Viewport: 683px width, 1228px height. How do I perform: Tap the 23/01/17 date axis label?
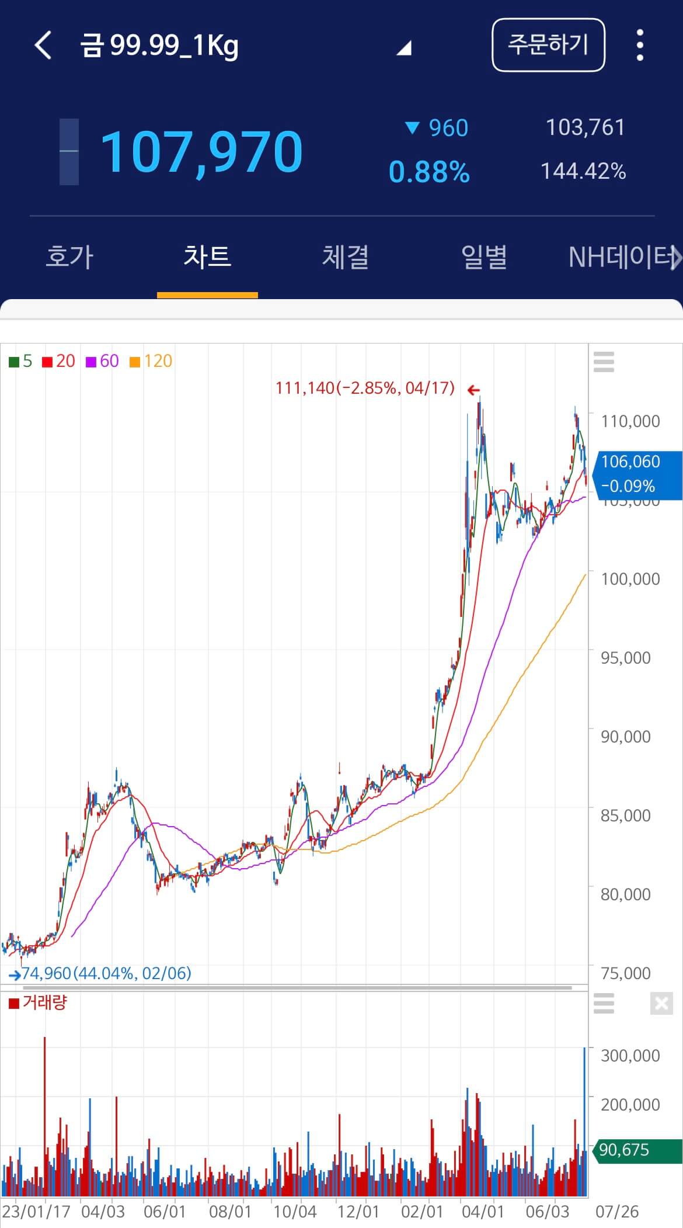[x=36, y=1211]
